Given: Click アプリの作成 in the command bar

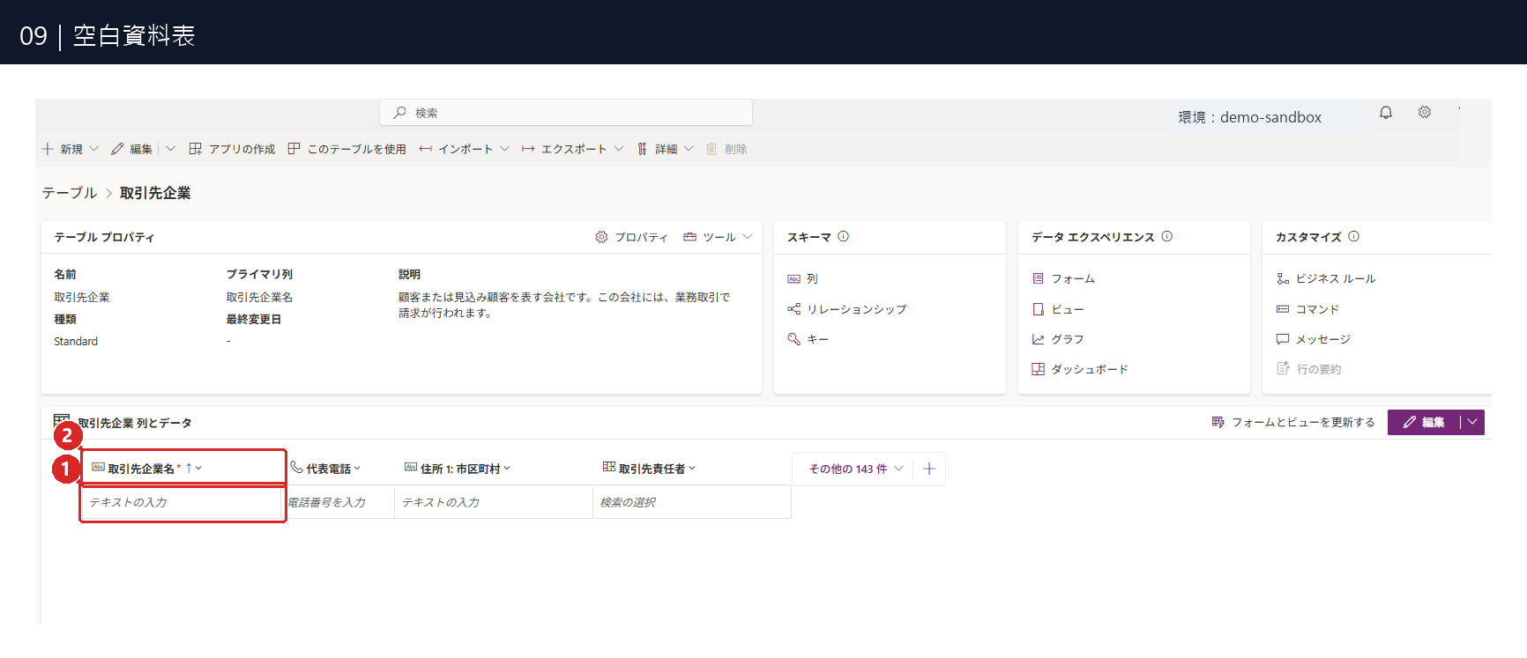Looking at the screenshot, I should [232, 149].
